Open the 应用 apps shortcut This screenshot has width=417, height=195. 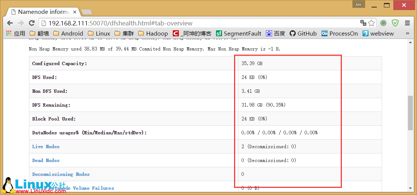[x=16, y=33]
